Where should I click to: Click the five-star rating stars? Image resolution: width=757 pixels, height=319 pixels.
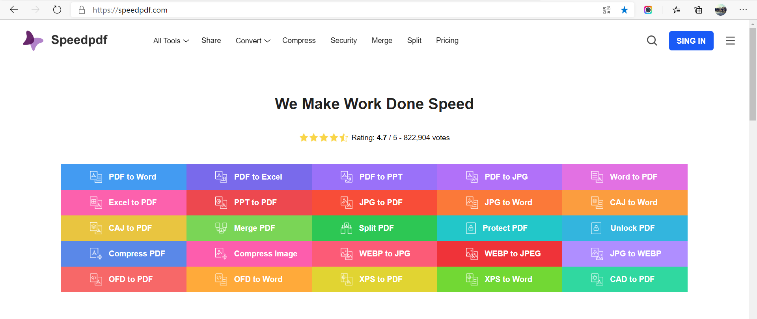coord(324,137)
